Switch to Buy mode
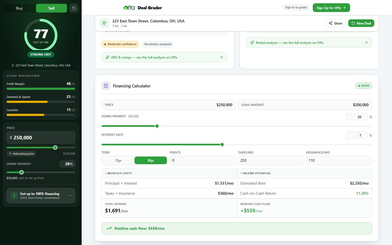The height and width of the screenshot is (245, 392). click(19, 8)
